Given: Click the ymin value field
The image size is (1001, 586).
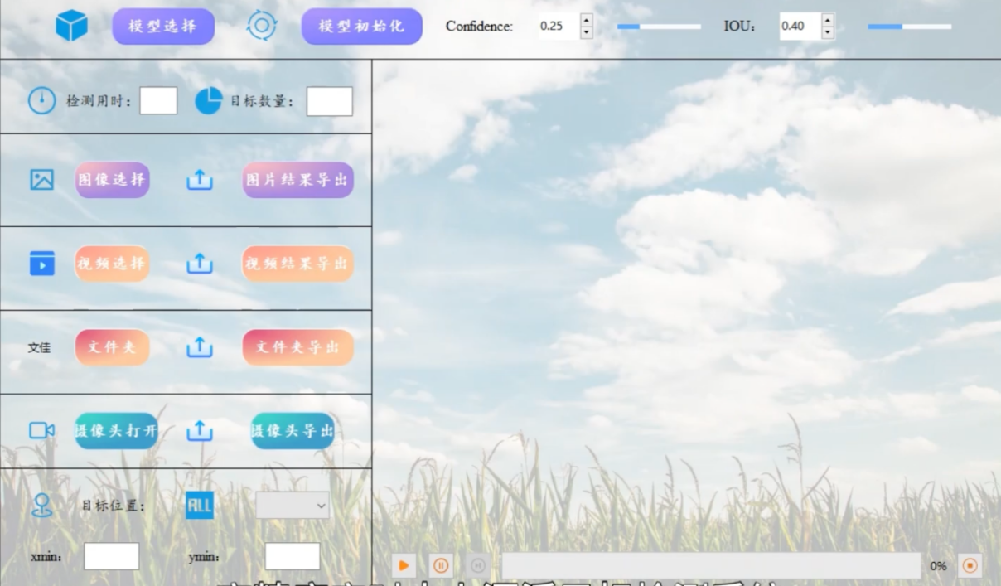Looking at the screenshot, I should tap(293, 556).
